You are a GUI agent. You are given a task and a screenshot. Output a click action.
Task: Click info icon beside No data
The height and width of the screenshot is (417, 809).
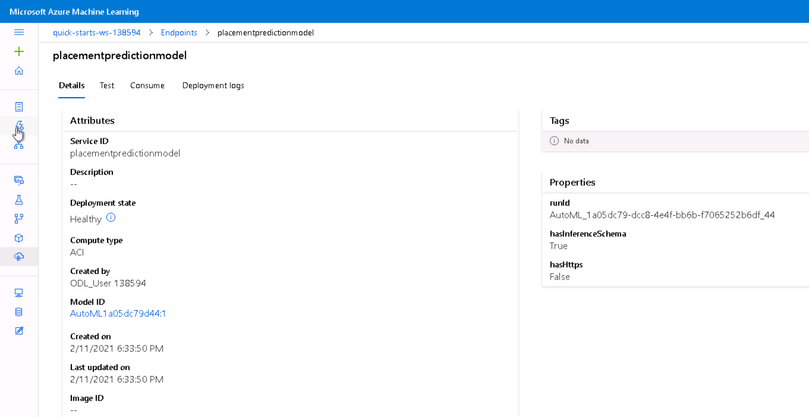554,141
